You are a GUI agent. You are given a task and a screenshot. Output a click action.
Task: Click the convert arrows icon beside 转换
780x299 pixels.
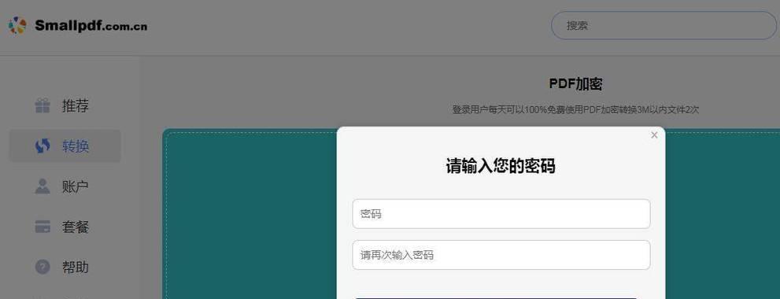43,146
